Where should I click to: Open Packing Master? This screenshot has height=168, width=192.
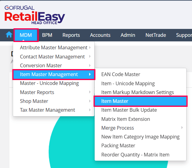click(140, 146)
